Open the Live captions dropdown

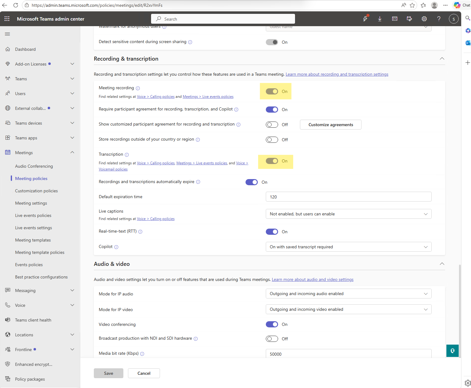tap(348, 214)
